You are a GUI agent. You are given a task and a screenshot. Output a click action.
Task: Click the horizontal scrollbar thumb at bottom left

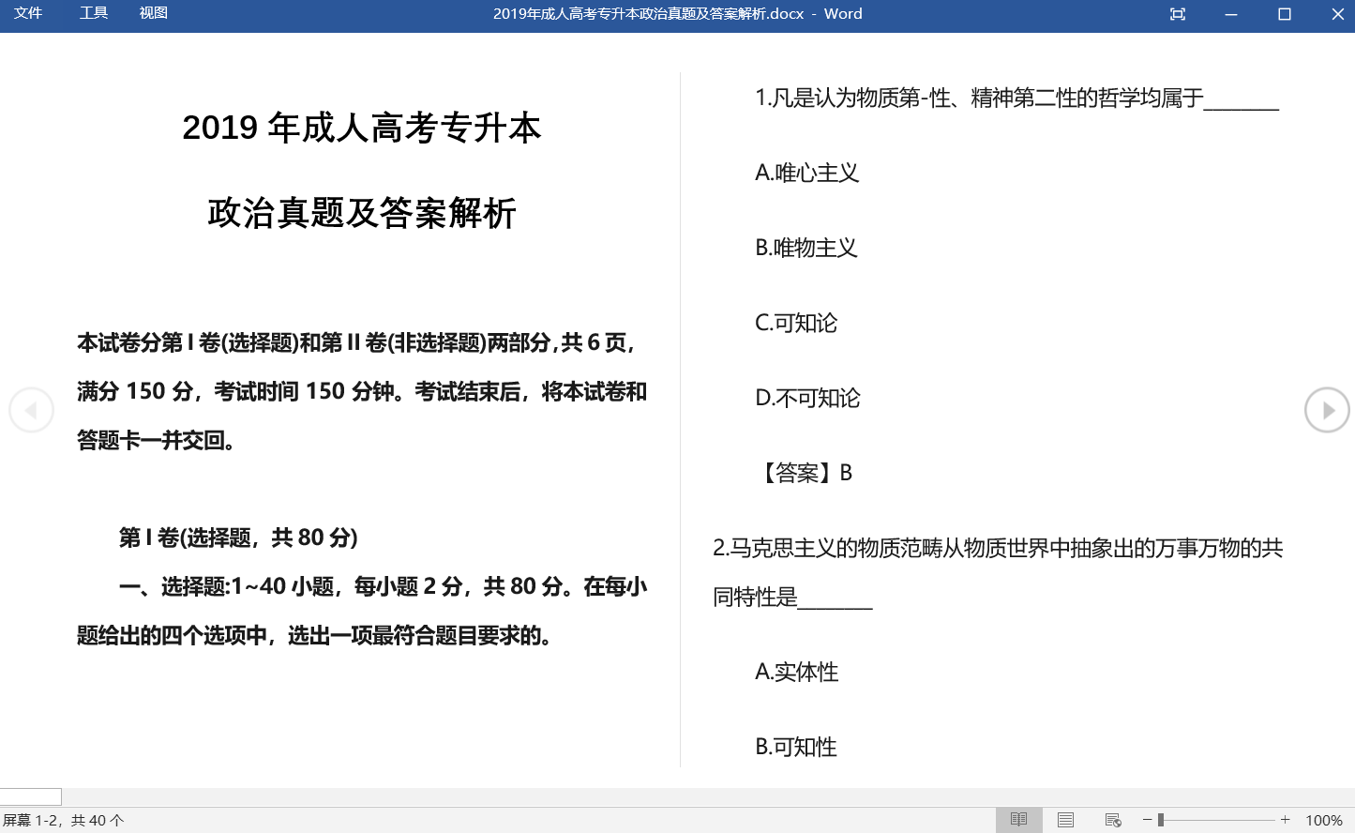click(31, 796)
